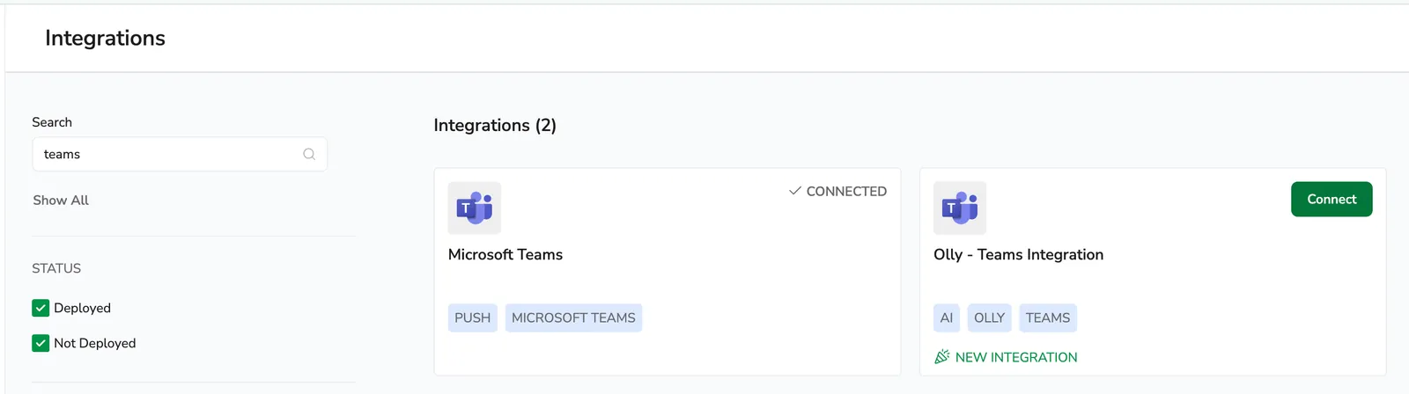Image resolution: width=1409 pixels, height=394 pixels.
Task: Click the search magnifier icon
Action: (309, 154)
